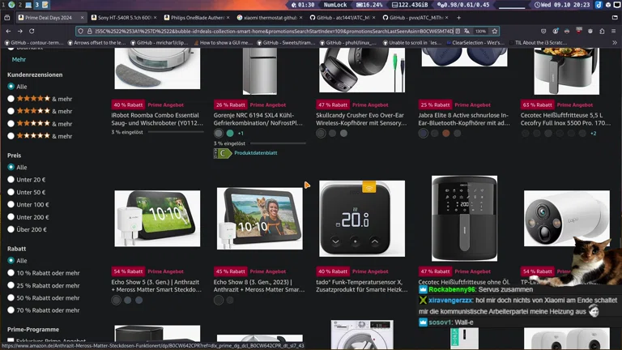Reload the page with the refresh icon

[x=32, y=32]
